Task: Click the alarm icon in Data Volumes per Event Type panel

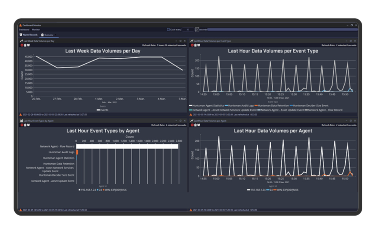Action: click(x=198, y=45)
